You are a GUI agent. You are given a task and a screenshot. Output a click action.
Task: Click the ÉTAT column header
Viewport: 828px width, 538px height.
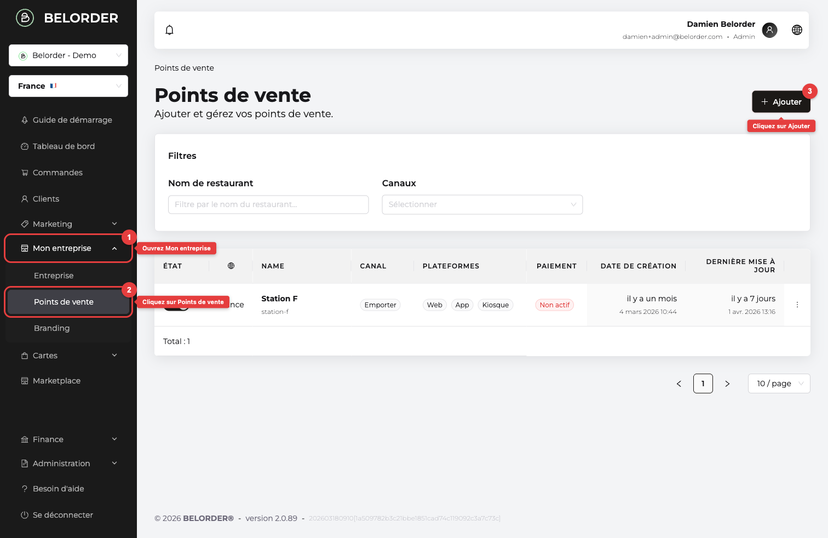(x=173, y=266)
